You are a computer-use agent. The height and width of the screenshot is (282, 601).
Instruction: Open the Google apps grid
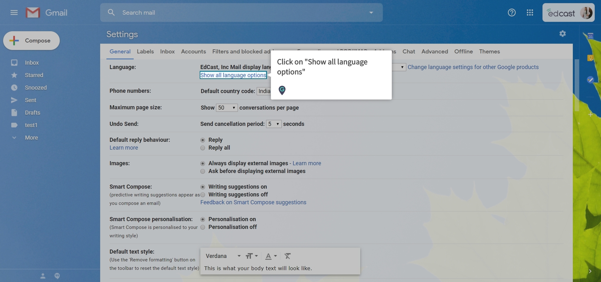coord(530,12)
